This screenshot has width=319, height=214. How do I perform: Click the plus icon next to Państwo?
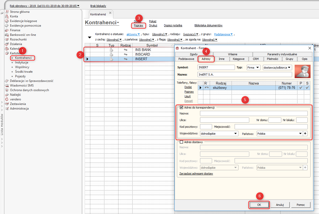(x=305, y=134)
